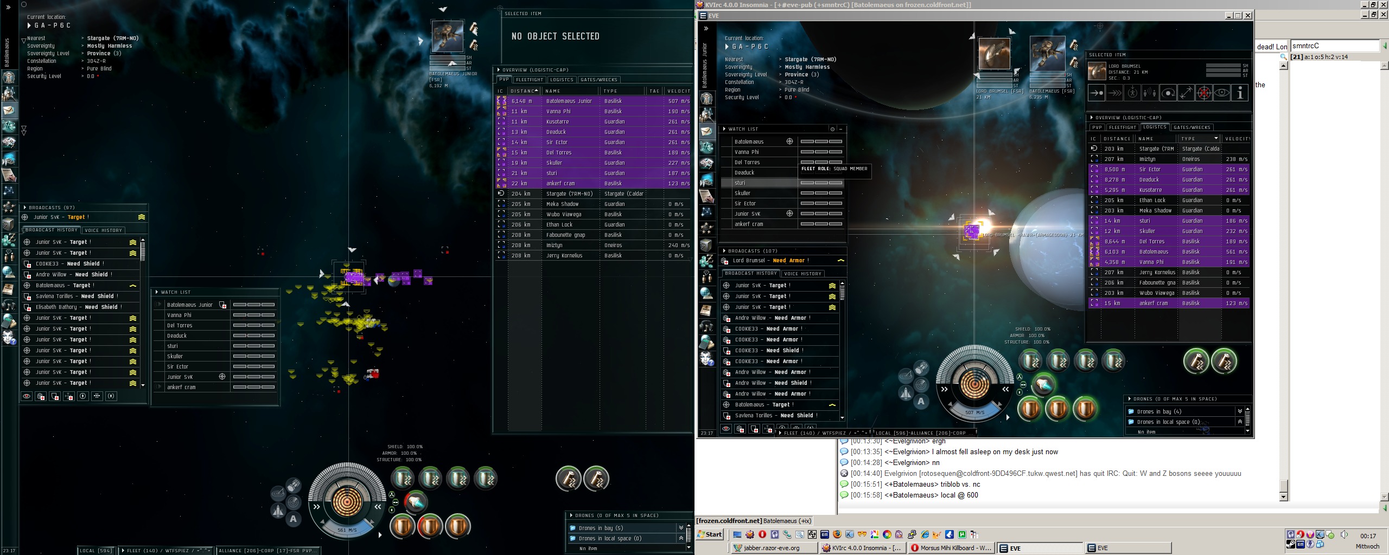Switch to PVP overview tab in left client
The image size is (1389, 555).
point(504,80)
